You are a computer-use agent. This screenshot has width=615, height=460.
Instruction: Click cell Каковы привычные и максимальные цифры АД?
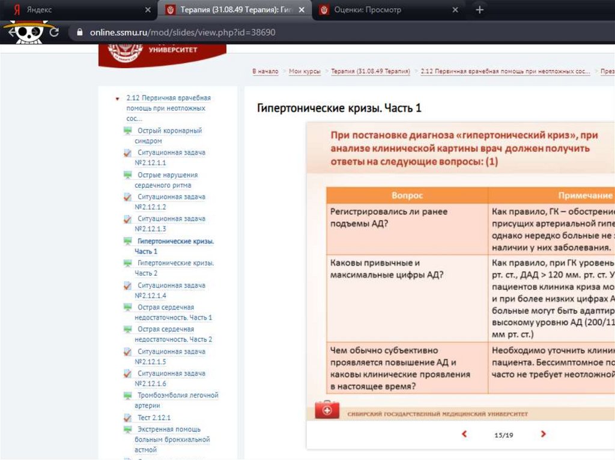407,299
